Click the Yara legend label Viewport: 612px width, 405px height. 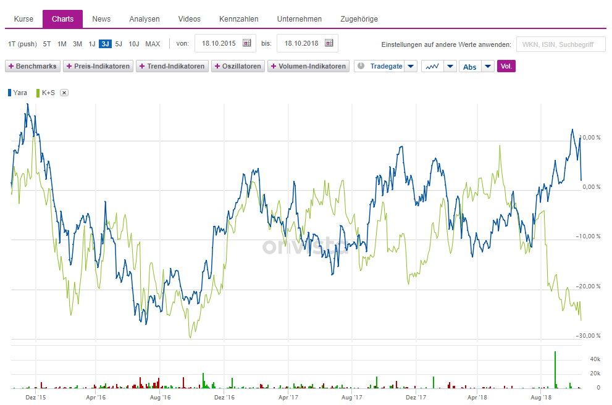click(x=20, y=93)
